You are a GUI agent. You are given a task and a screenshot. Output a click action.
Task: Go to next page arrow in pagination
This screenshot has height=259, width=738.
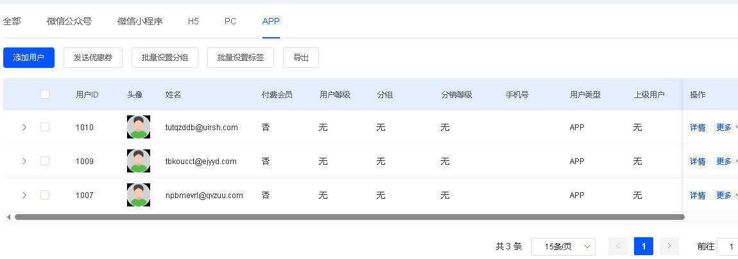click(669, 246)
